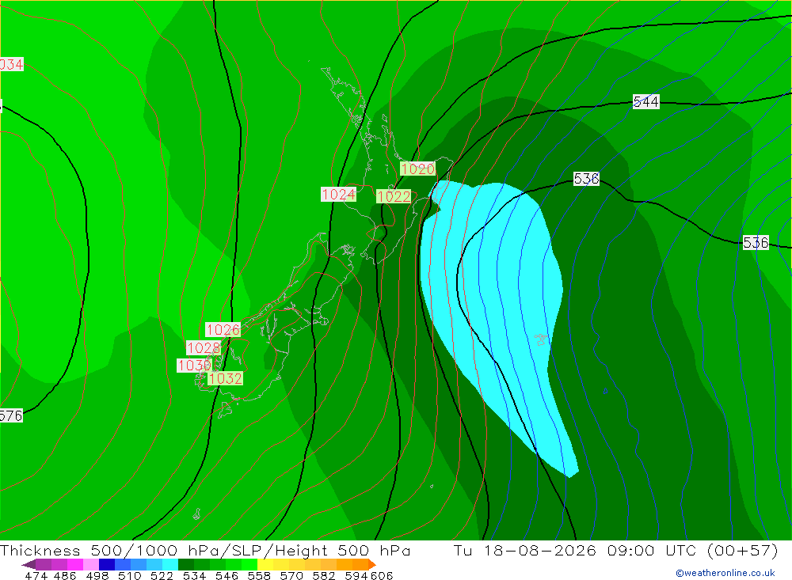The image size is (792, 580).
Task: Click the 582 legend value
Action: pos(324,575)
